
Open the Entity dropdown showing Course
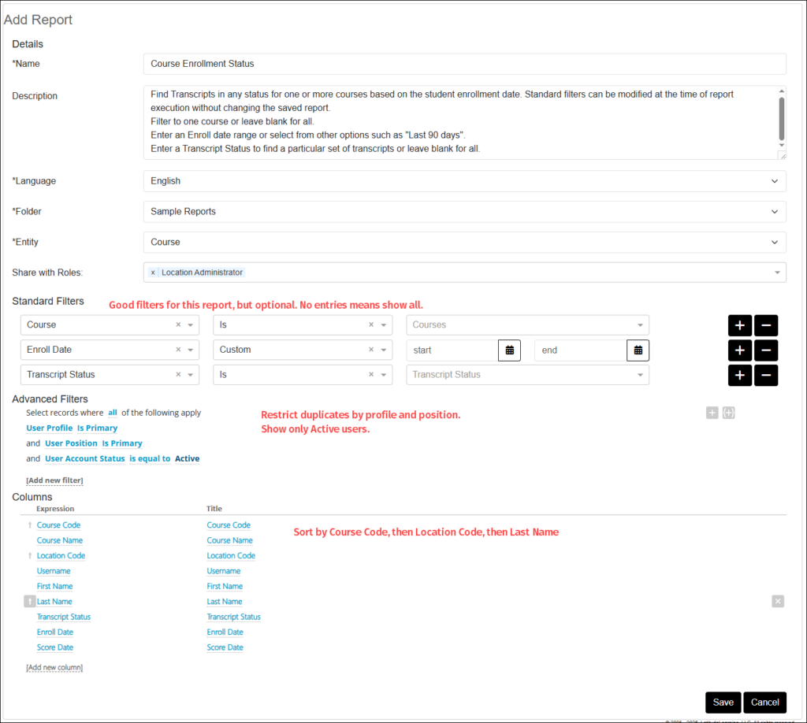click(464, 243)
